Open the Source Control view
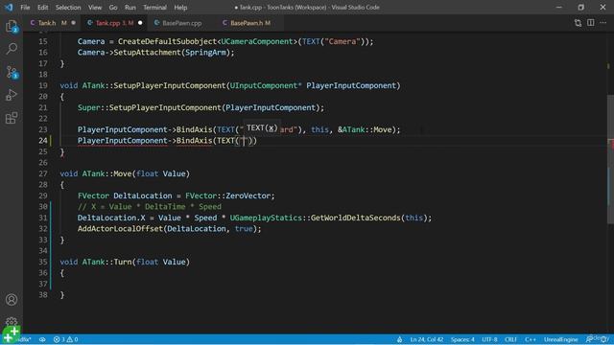 tap(12, 73)
